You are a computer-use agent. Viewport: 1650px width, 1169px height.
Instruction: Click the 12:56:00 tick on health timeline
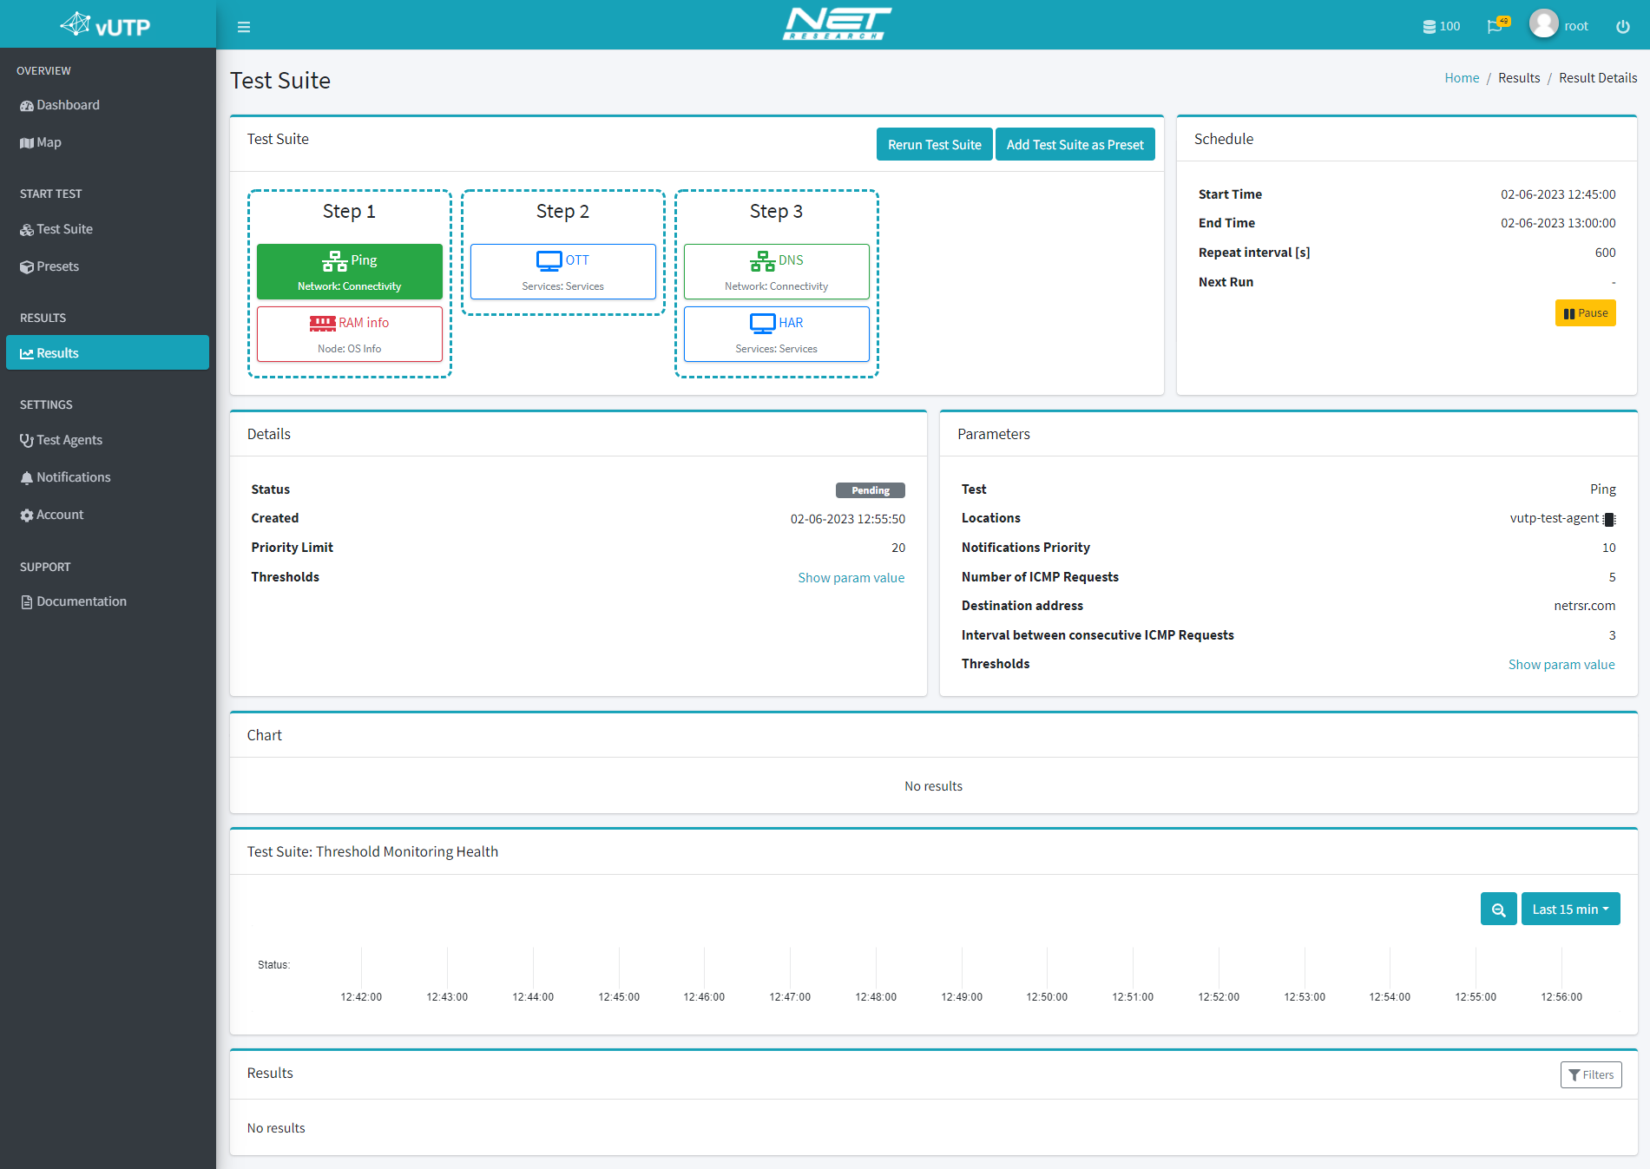(1561, 997)
